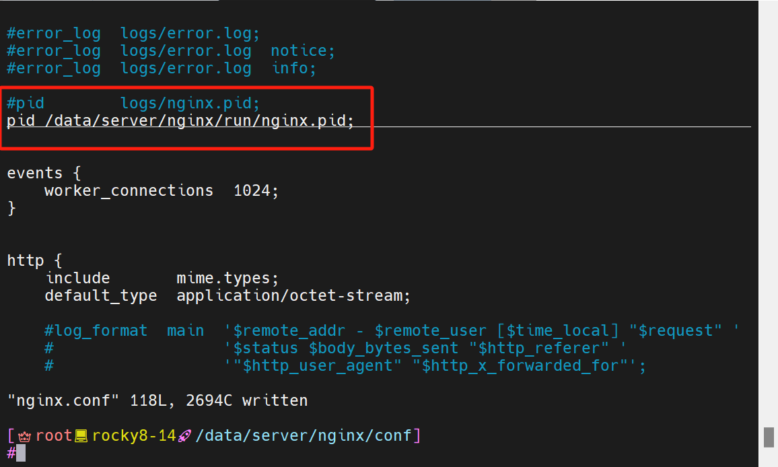This screenshot has height=467, width=778.
Task: Click "default_type" directive keyword
Action: pyautogui.click(x=101, y=296)
